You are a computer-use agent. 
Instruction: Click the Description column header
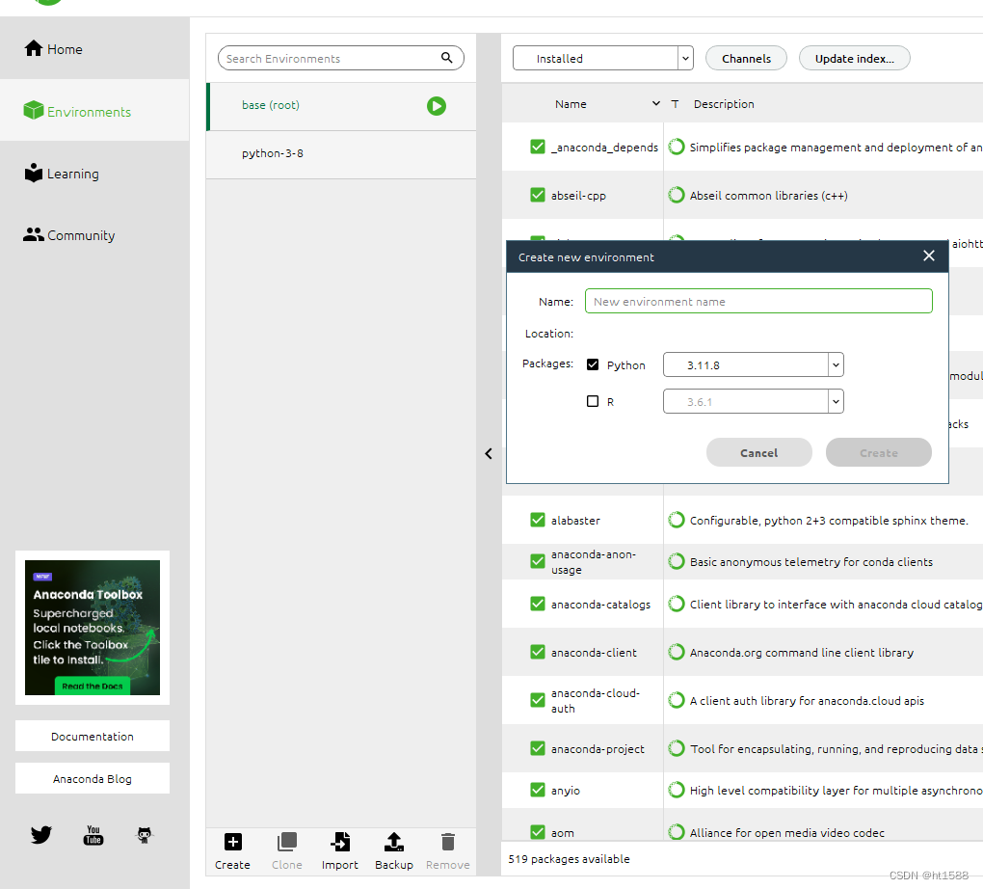[x=724, y=104]
